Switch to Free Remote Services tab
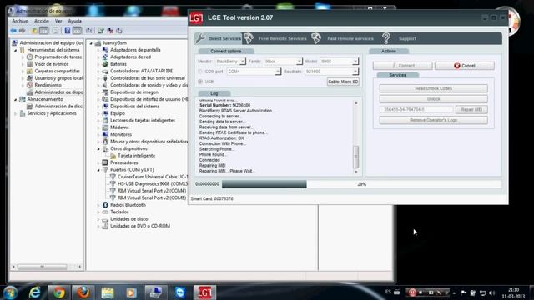The height and width of the screenshot is (300, 534). pos(282,39)
